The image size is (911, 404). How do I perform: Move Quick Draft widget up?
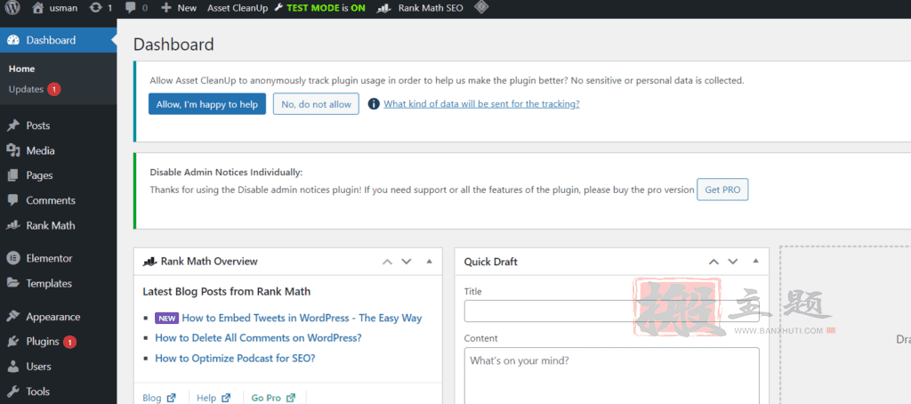pos(713,262)
